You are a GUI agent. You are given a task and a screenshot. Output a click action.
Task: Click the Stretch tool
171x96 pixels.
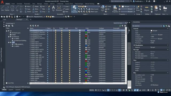[x=28, y=12]
